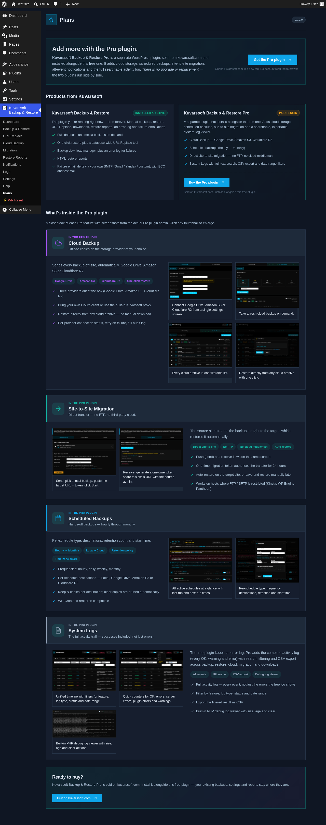This screenshot has width=326, height=825.
Task: Open Settings in the Kuvarssoft submenu
Action: pyautogui.click(x=9, y=179)
